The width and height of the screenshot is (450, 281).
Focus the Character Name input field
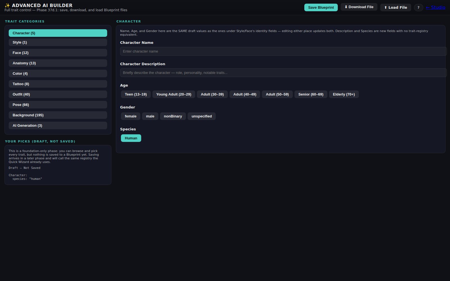click(283, 51)
